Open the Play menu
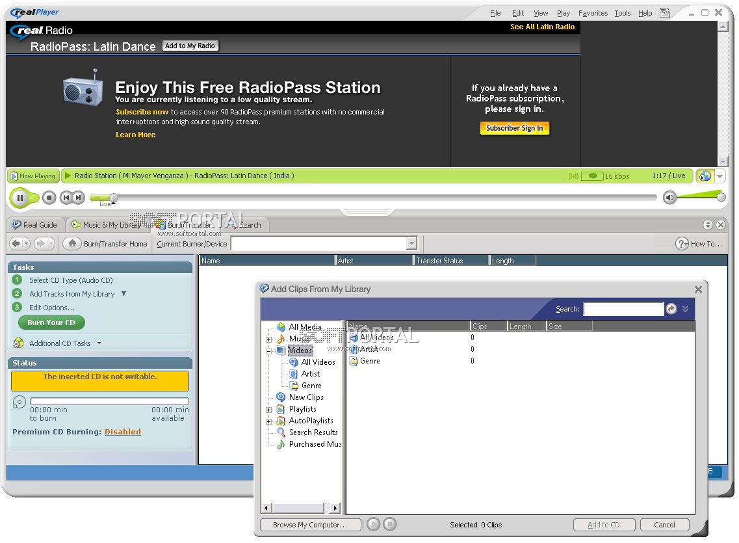Viewport: 739px width, 543px height. pyautogui.click(x=564, y=13)
